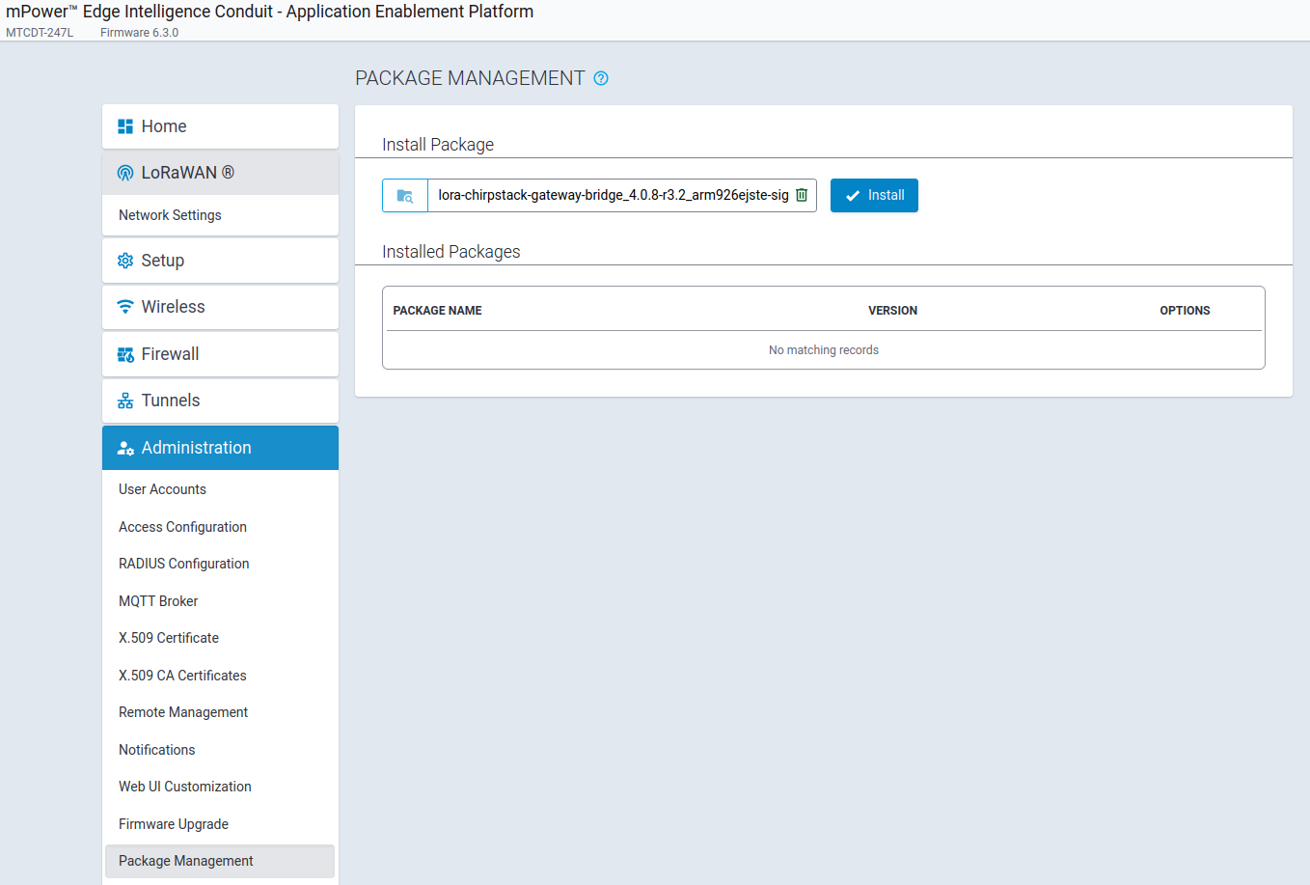Open X.509 CA Certificates page

click(220, 676)
